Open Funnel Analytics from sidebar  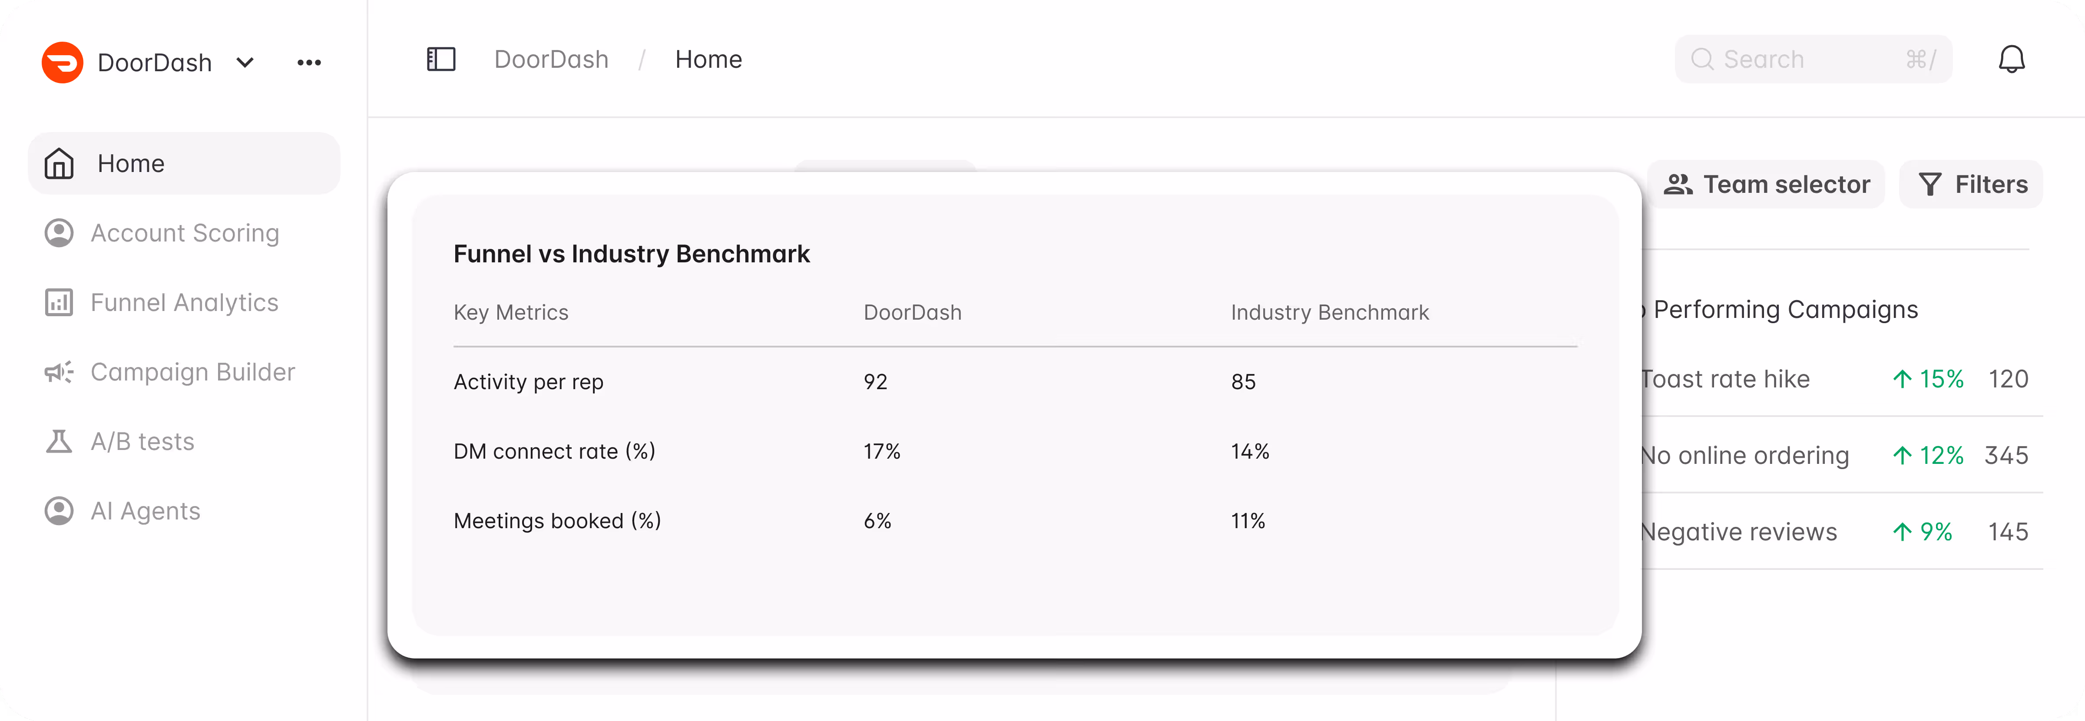(184, 303)
